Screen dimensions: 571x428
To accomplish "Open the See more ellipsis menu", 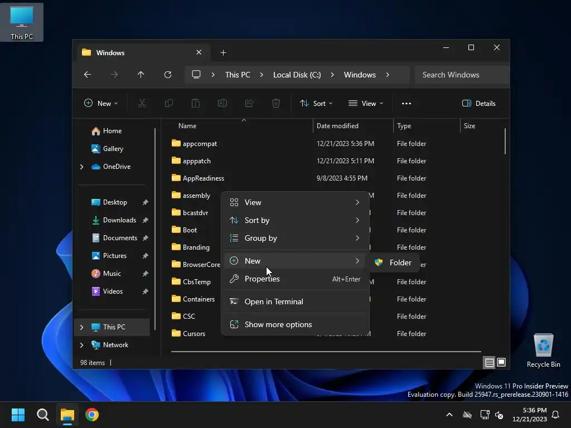I will tap(407, 103).
